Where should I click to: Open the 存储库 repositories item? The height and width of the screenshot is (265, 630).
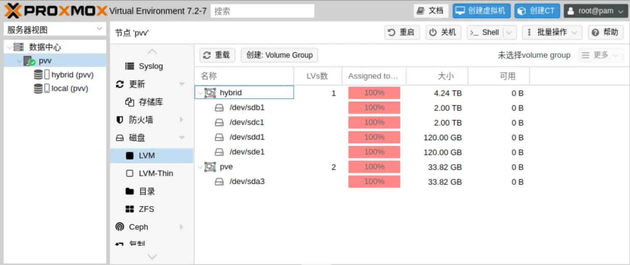(152, 102)
